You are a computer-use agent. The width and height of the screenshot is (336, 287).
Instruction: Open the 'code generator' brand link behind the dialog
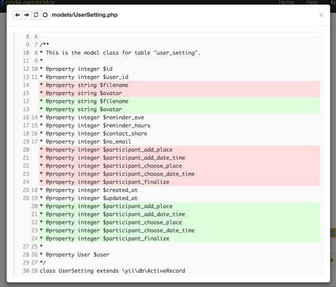[30, 2]
